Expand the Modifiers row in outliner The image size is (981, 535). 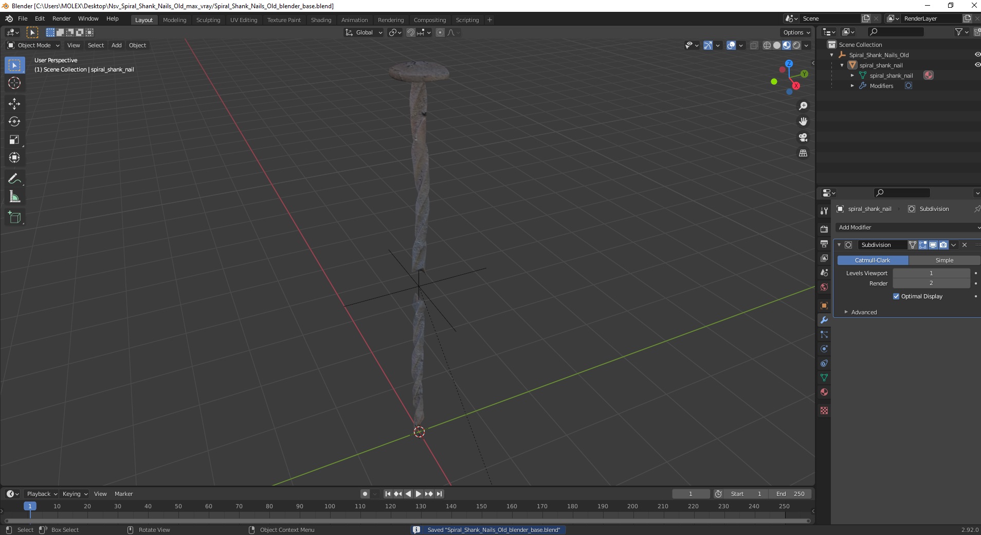pos(852,86)
